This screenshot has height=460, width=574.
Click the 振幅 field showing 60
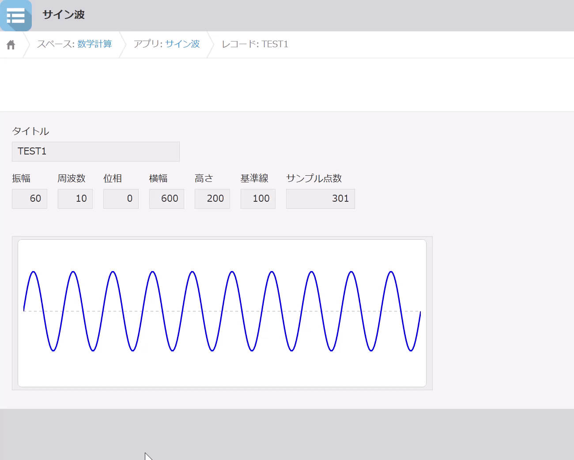[30, 199]
